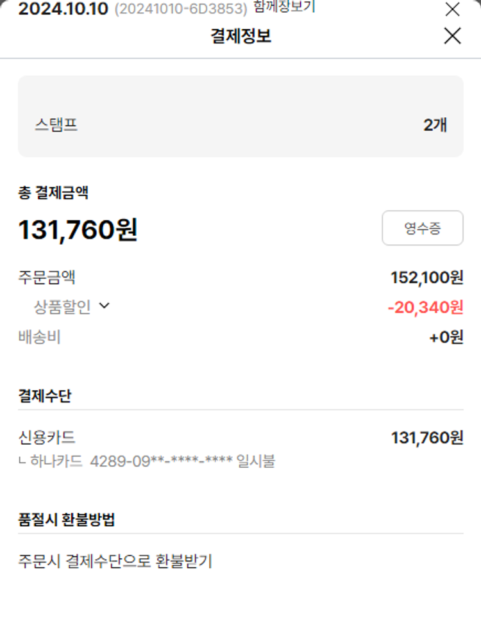Click the 영수증 receipt button
The width and height of the screenshot is (481, 621).
422,228
